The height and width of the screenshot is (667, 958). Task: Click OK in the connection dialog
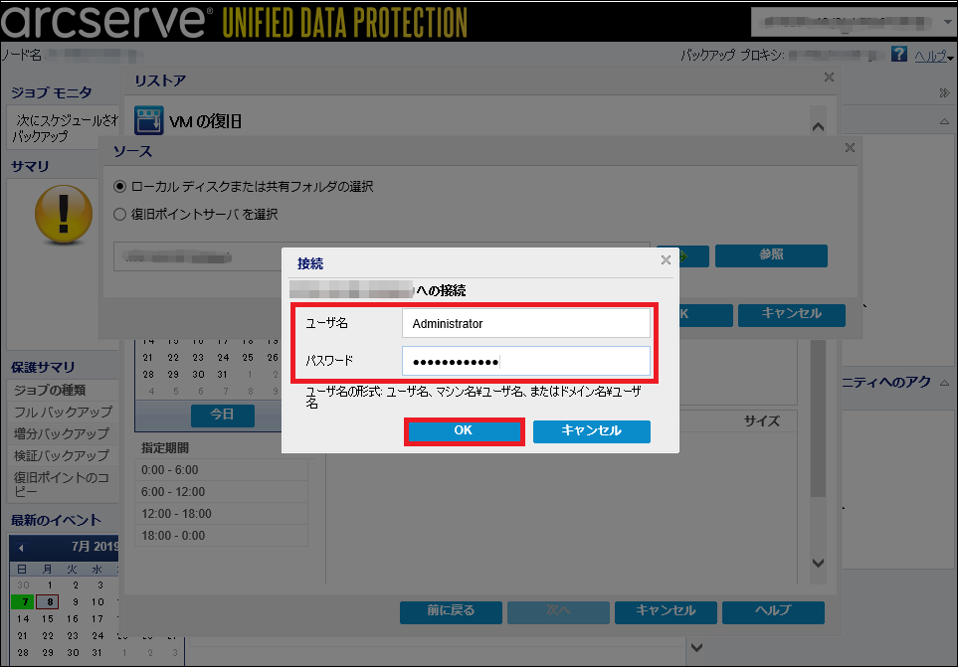[x=464, y=430]
